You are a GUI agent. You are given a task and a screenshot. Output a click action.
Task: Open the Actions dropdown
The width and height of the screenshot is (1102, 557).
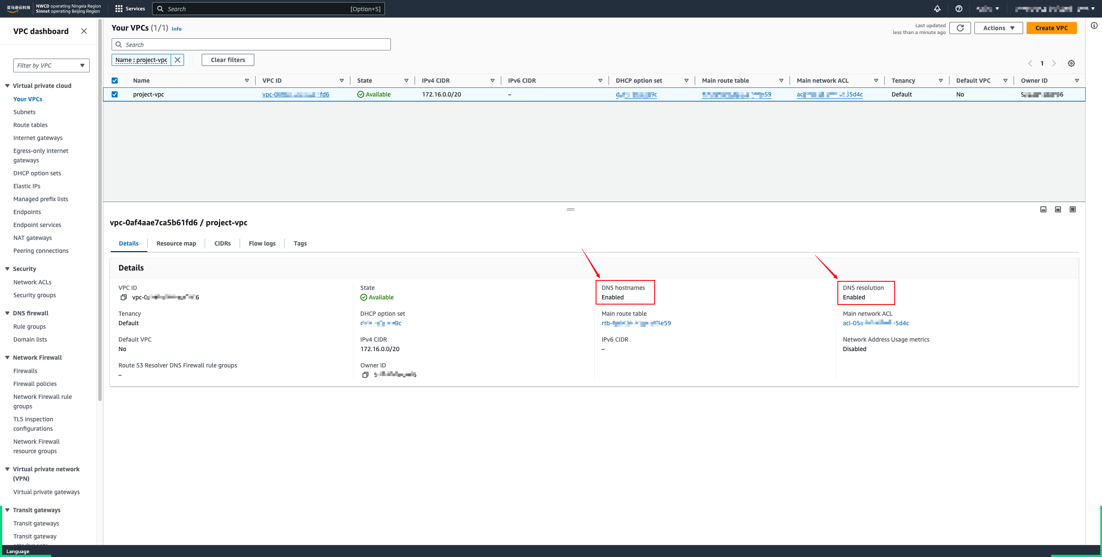(998, 28)
